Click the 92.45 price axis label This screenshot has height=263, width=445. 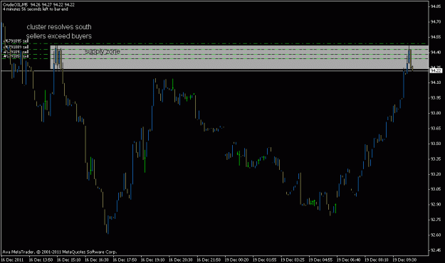coord(436,250)
